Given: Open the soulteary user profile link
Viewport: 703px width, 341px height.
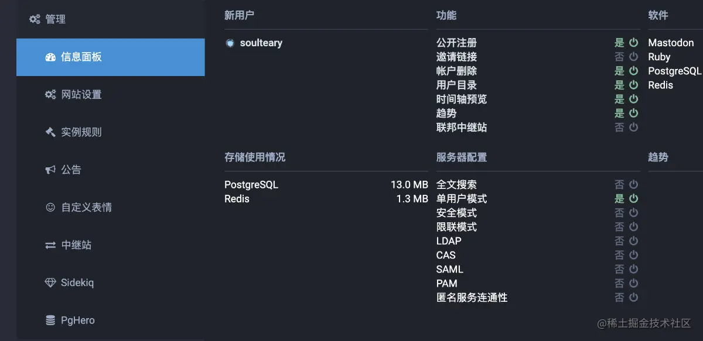Looking at the screenshot, I should tap(262, 42).
